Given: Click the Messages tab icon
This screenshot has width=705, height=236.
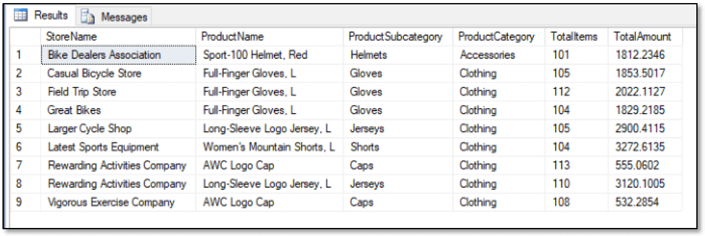Looking at the screenshot, I should coord(87,17).
